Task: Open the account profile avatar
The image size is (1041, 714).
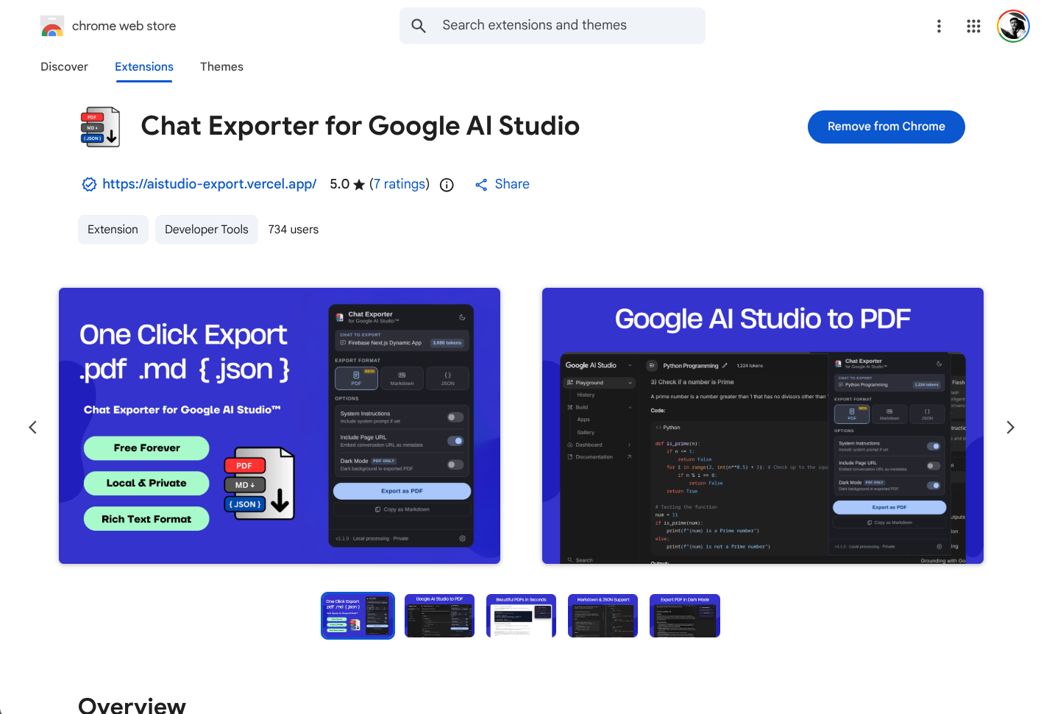Action: [x=1013, y=26]
